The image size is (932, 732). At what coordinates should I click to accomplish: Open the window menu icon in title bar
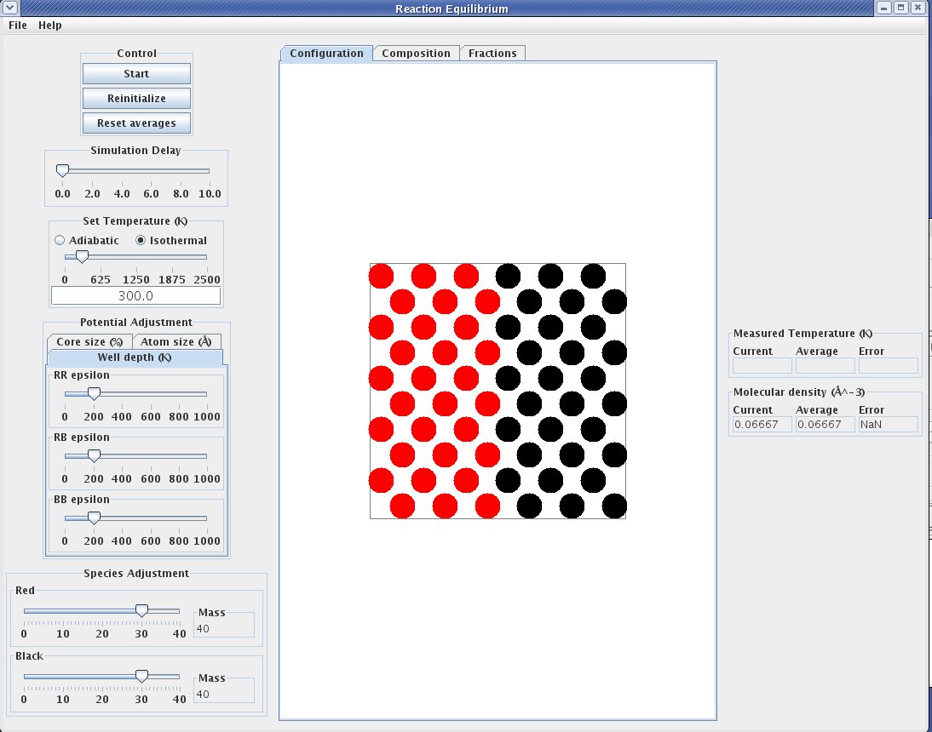click(x=8, y=8)
